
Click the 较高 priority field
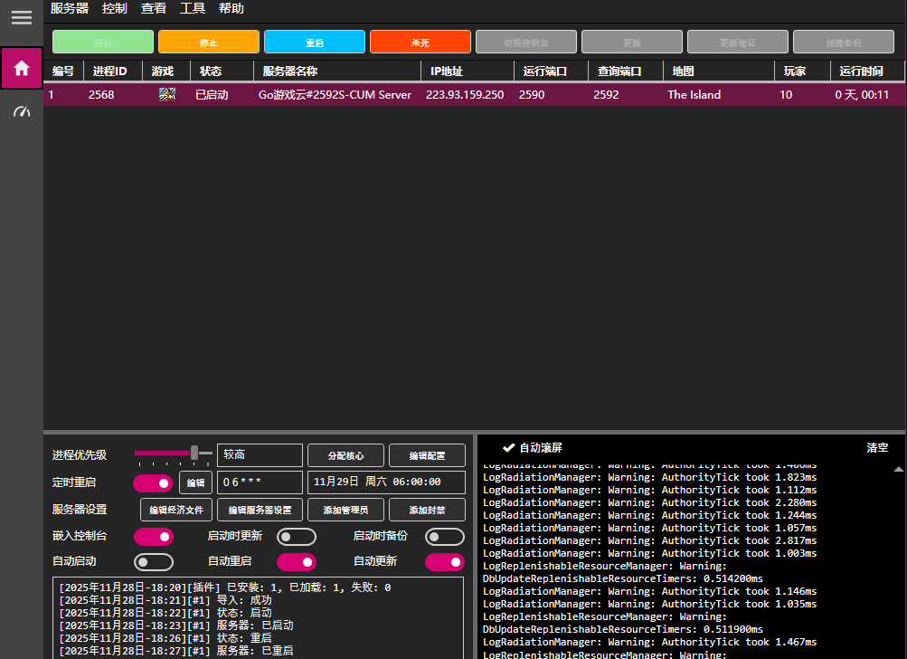pos(260,455)
